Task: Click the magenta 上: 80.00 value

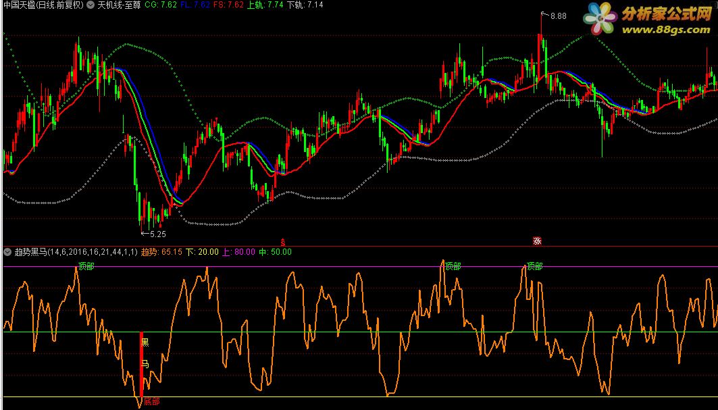Action: pyautogui.click(x=238, y=252)
